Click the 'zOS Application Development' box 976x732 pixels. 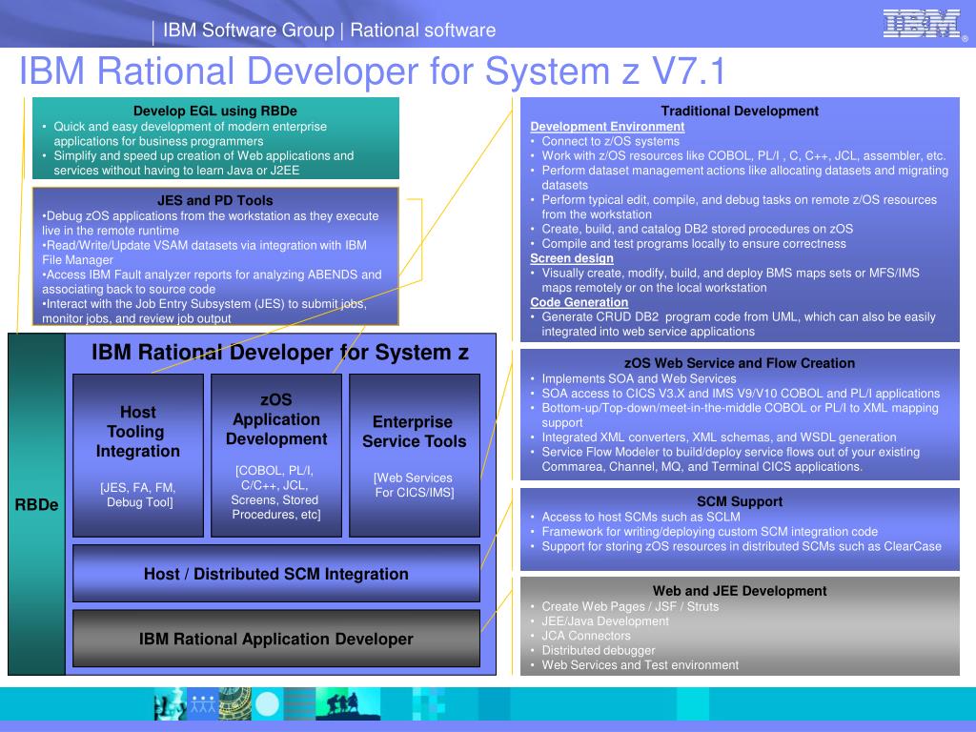pos(276,455)
